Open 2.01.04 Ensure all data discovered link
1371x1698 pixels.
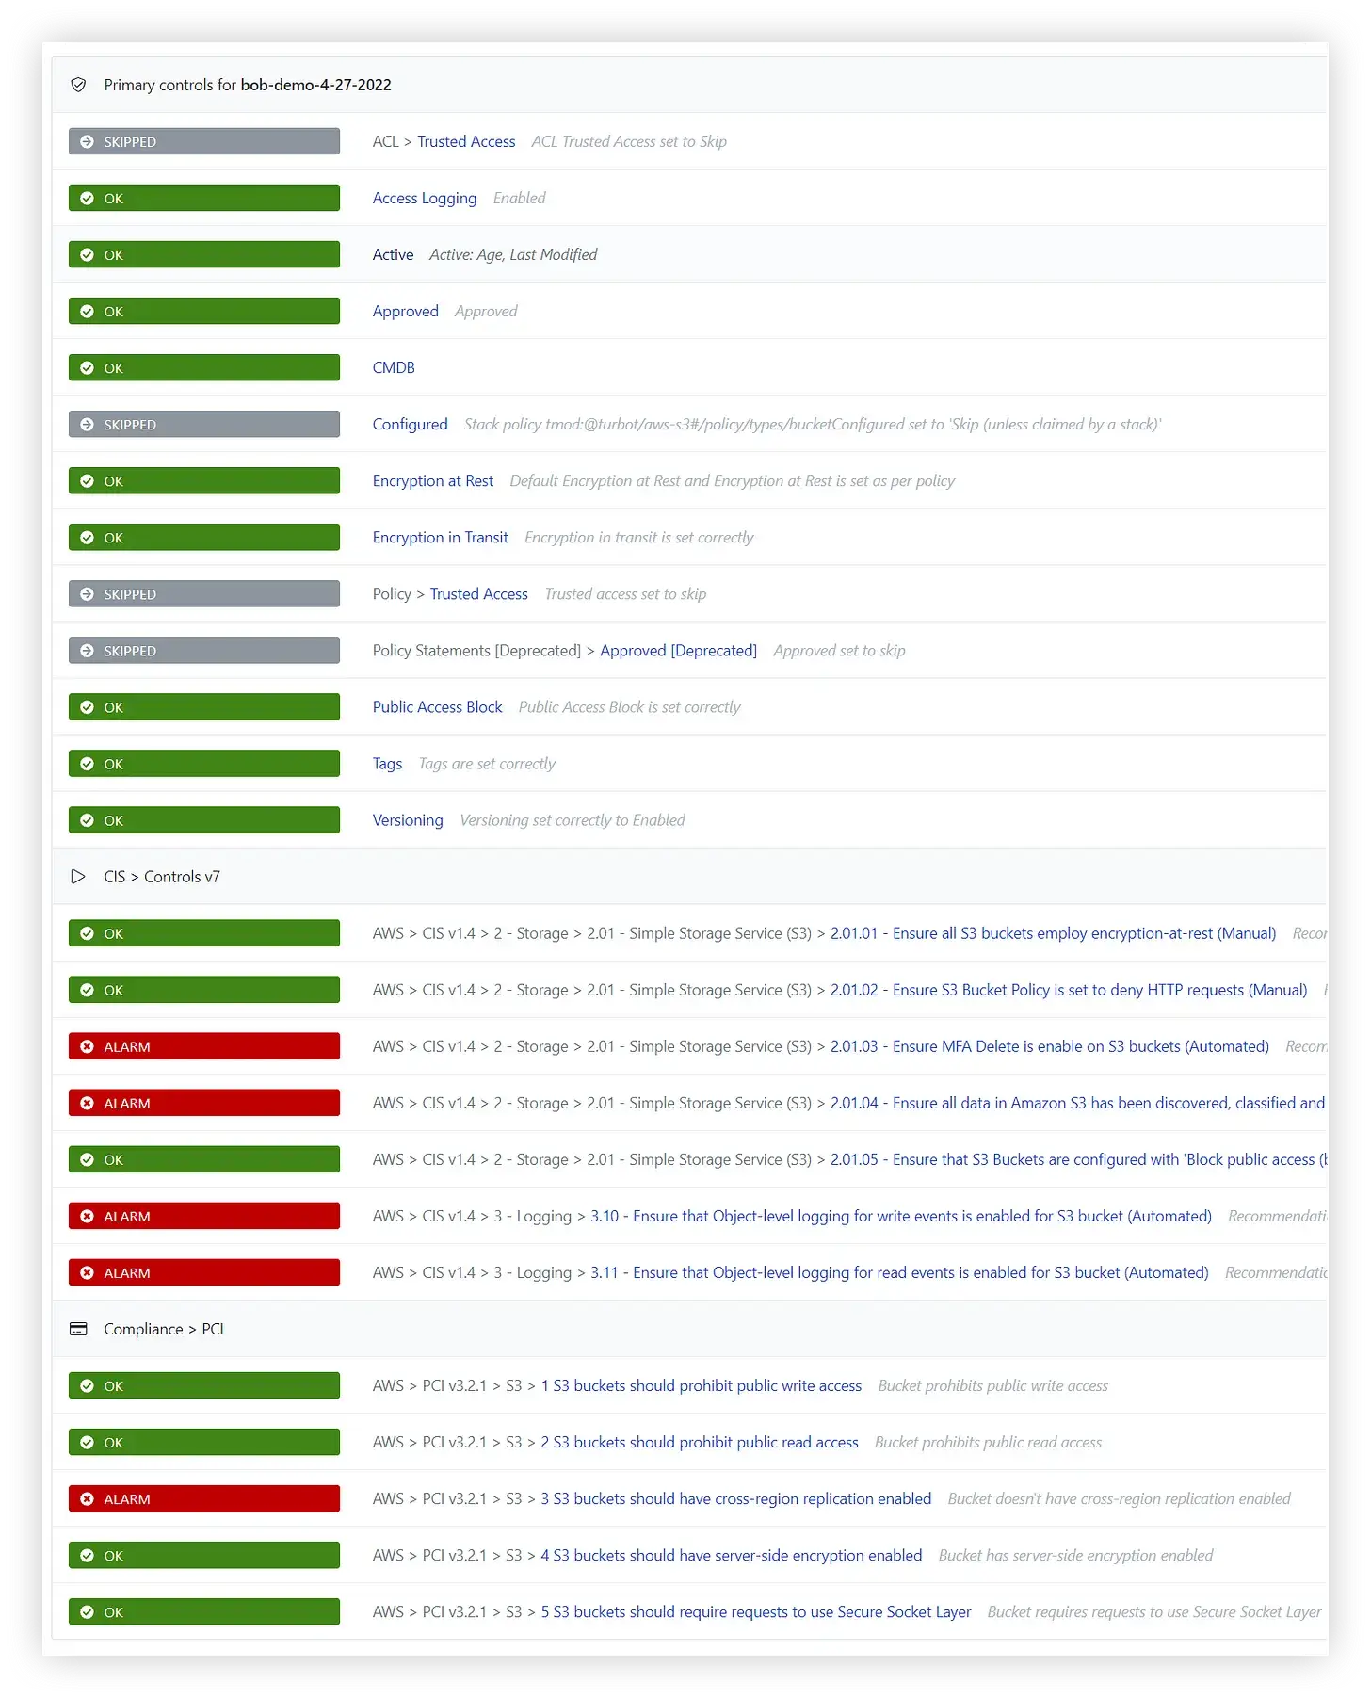click(x=1077, y=1103)
